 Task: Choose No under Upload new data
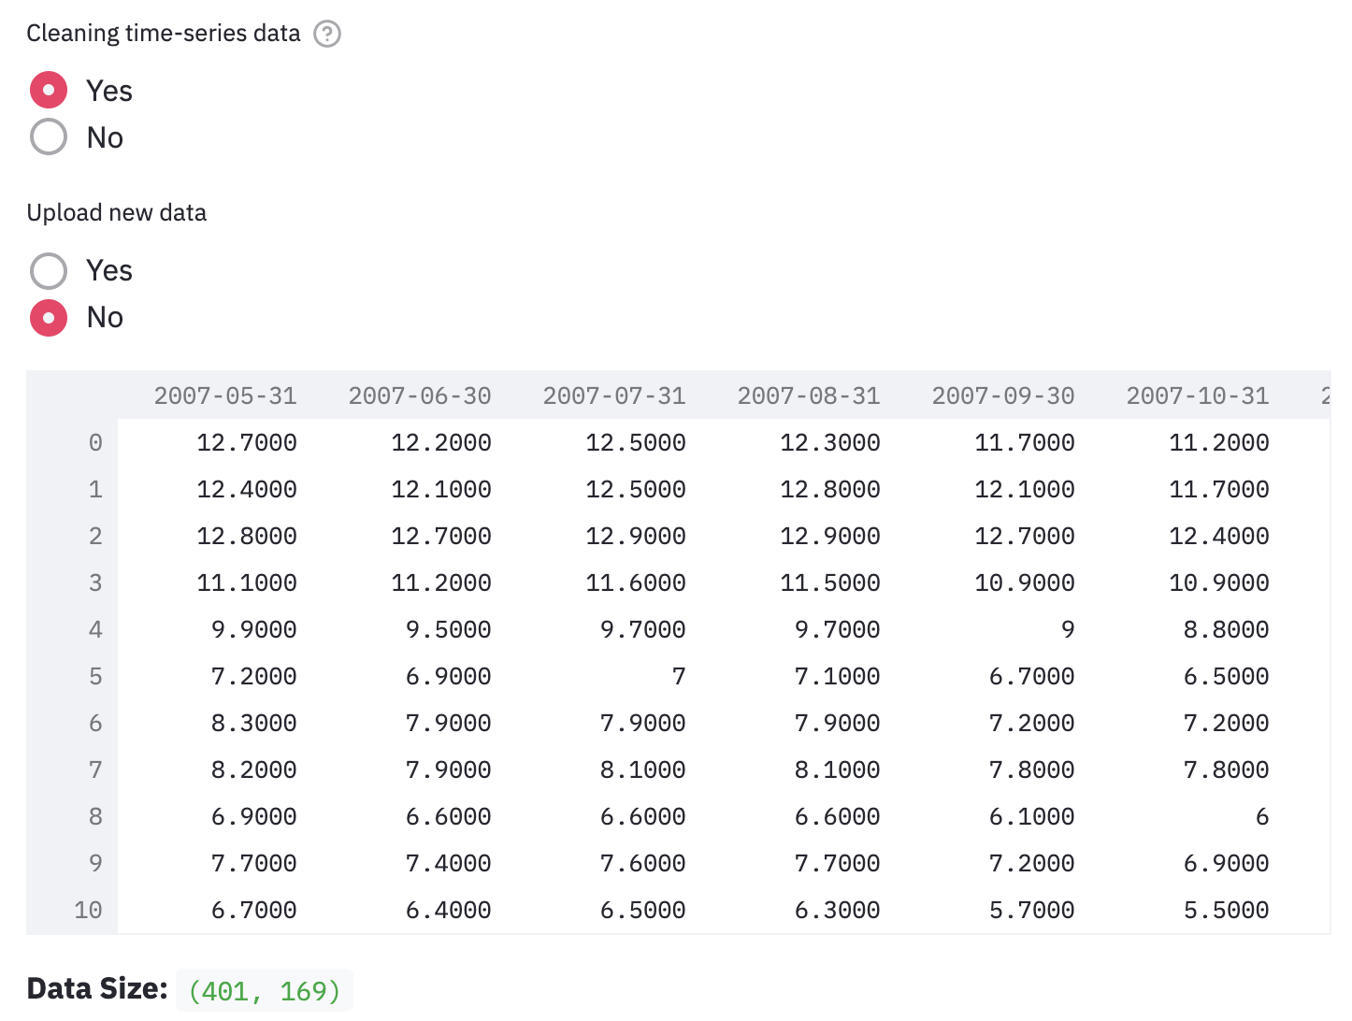point(49,318)
